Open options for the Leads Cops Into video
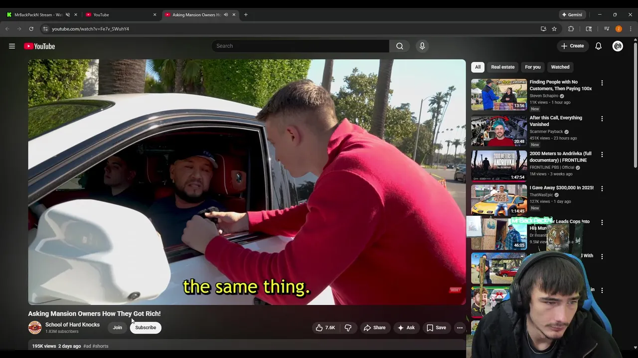Screen dimensions: 638x358 (602, 222)
